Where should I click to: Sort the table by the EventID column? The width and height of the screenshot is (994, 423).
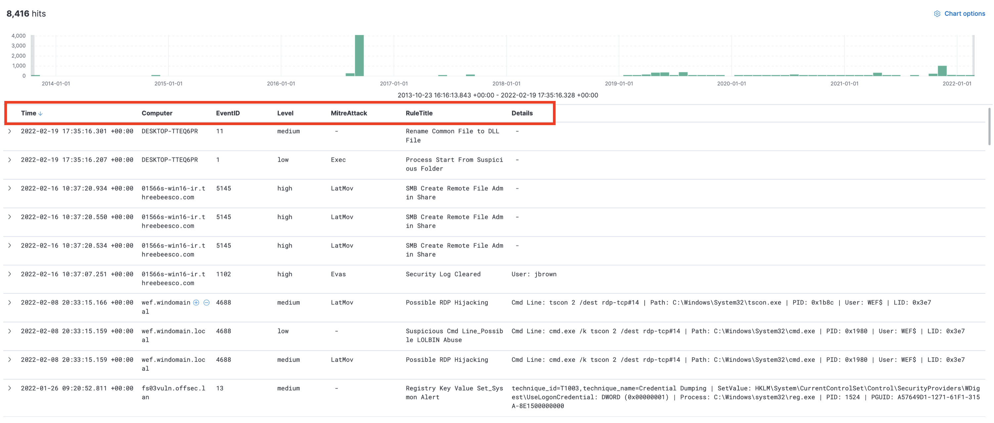coord(227,113)
